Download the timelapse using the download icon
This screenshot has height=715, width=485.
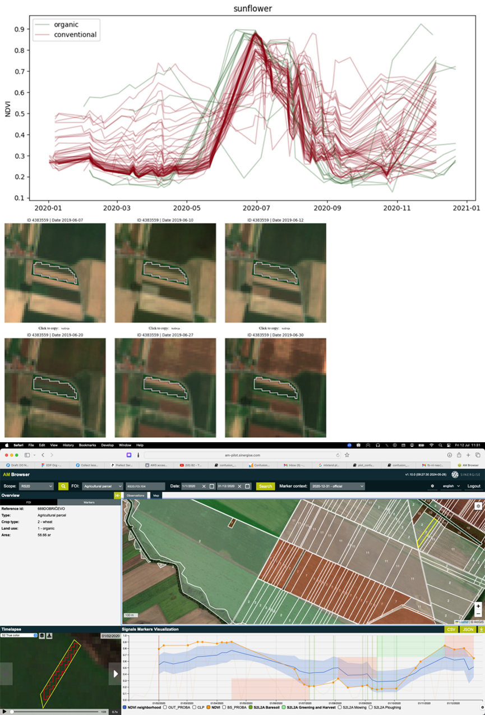pyautogui.click(x=50, y=635)
